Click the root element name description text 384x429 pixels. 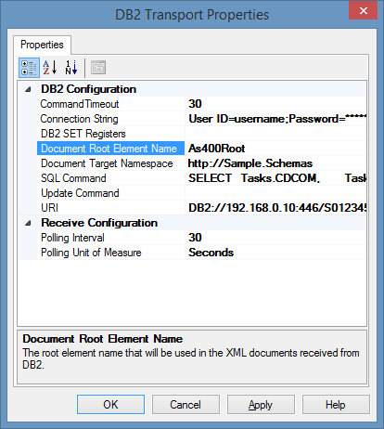191,358
